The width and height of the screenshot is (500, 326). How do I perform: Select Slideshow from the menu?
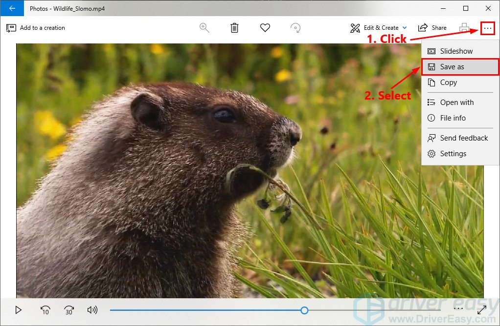(455, 51)
